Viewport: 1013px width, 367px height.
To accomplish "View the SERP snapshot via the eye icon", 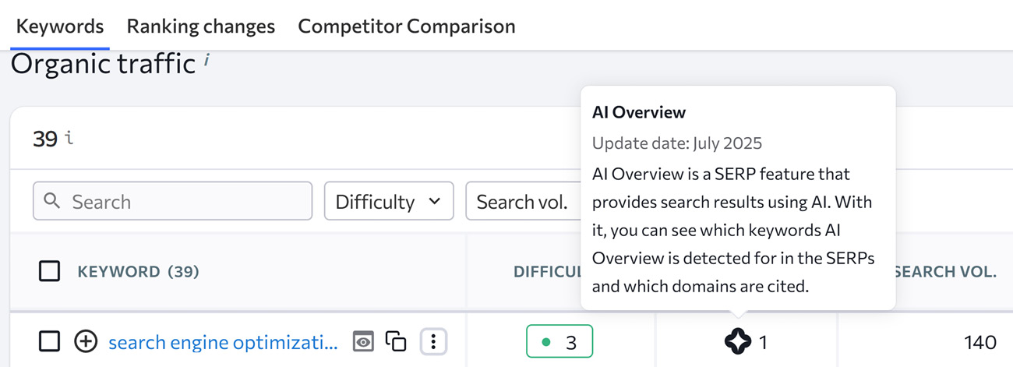I will pyautogui.click(x=363, y=341).
